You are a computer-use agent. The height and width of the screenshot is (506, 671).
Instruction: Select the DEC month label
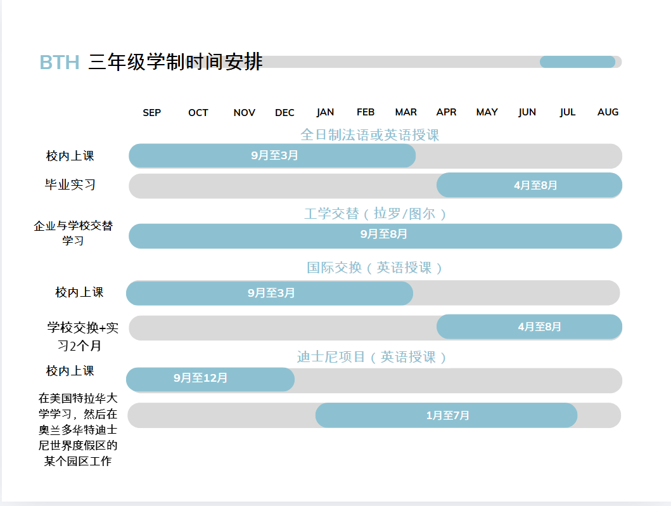(x=284, y=112)
